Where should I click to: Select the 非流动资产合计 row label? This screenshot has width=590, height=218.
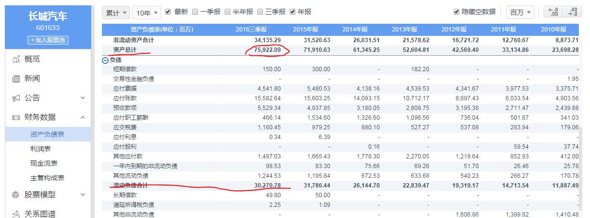(134, 40)
